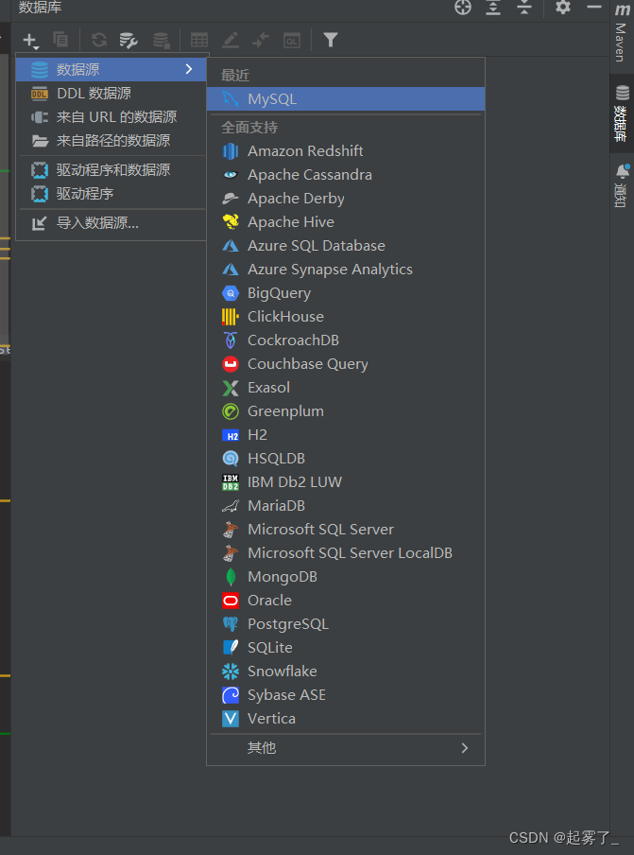Select H2 data source
634x855 pixels.
pos(346,435)
